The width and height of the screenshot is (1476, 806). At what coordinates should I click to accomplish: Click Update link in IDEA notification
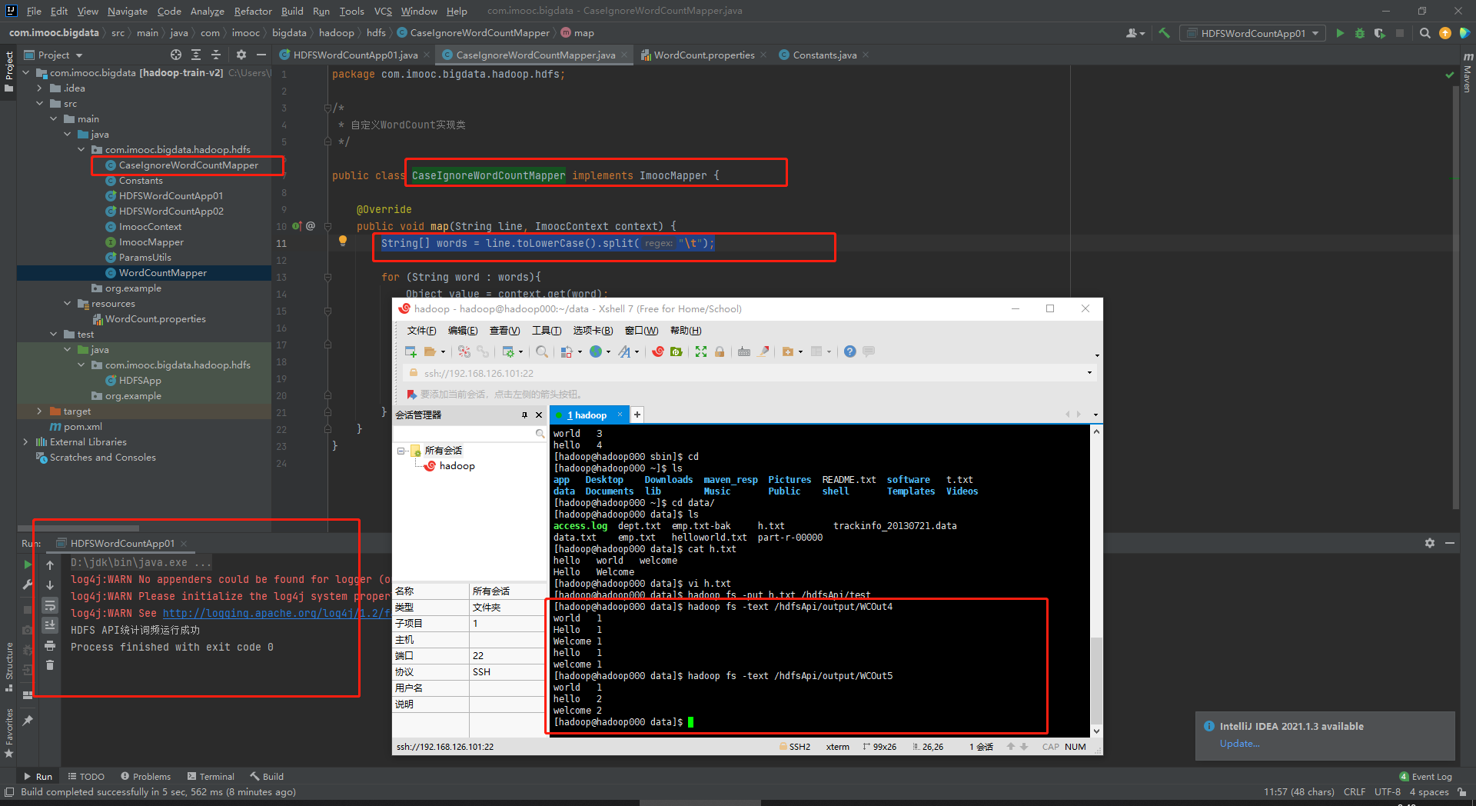tap(1239, 744)
